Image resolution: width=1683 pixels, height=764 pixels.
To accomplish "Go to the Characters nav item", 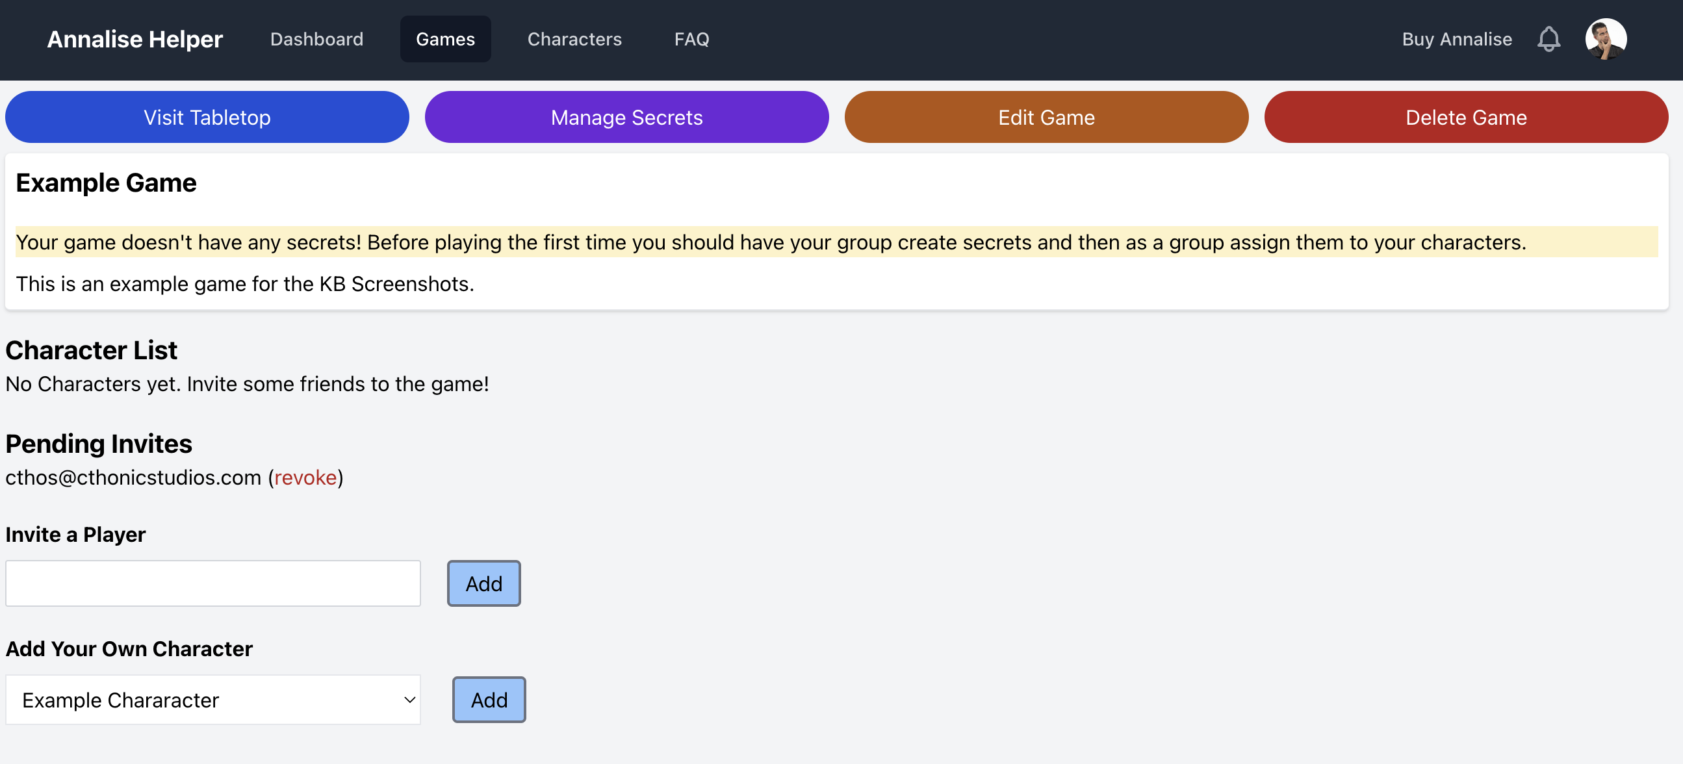I will (x=574, y=39).
